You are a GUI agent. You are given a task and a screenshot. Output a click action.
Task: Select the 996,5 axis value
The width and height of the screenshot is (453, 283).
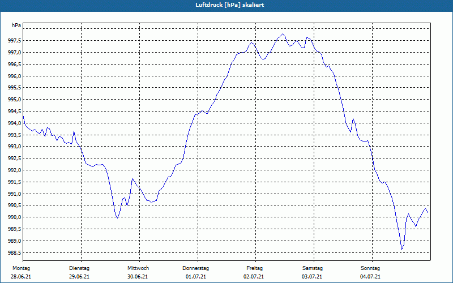pos(14,65)
